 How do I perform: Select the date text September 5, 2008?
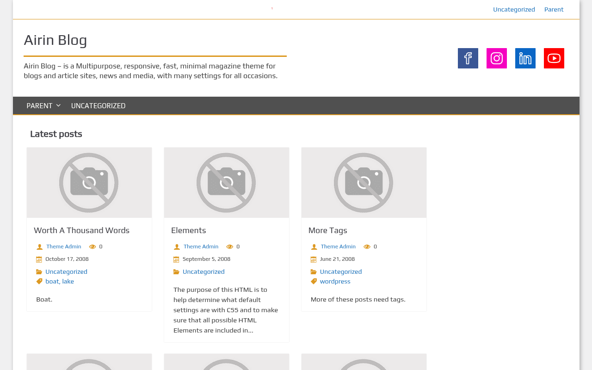206,259
